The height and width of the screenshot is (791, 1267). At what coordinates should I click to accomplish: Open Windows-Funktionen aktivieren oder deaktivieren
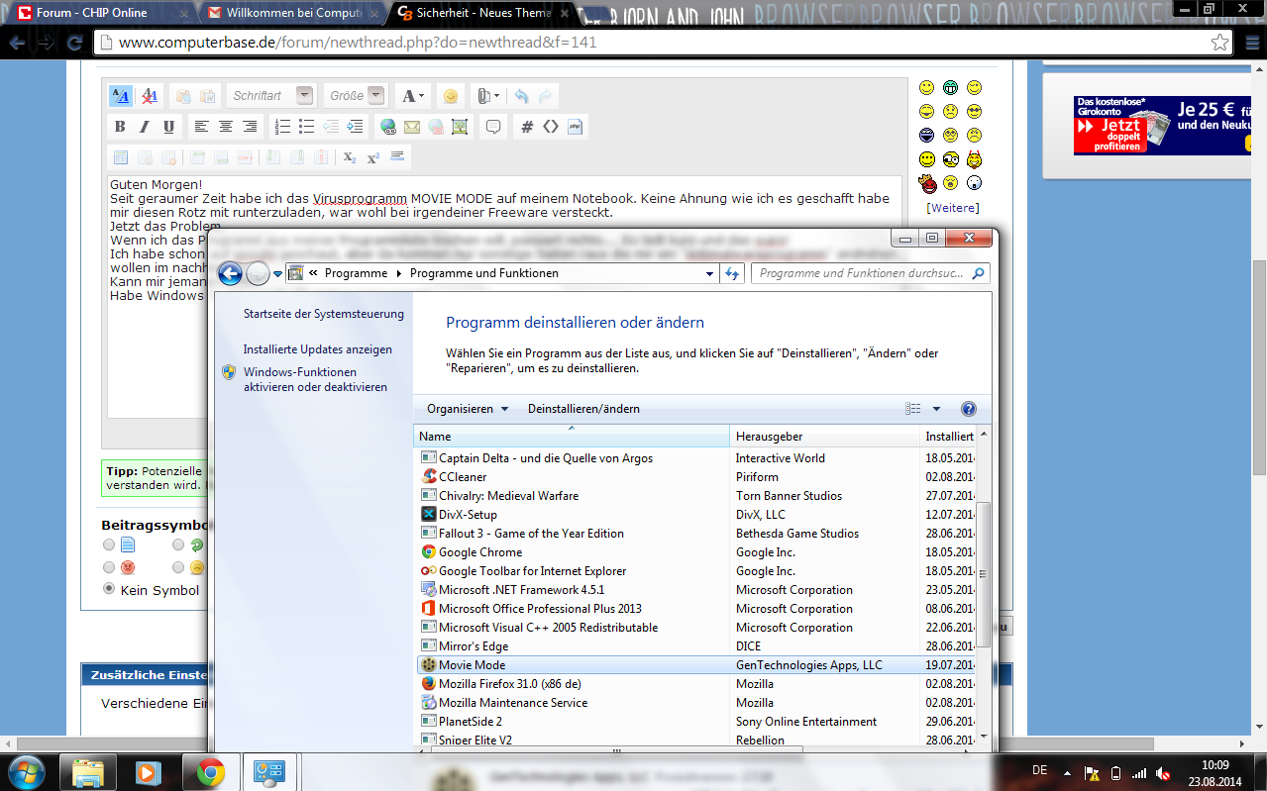coord(315,379)
